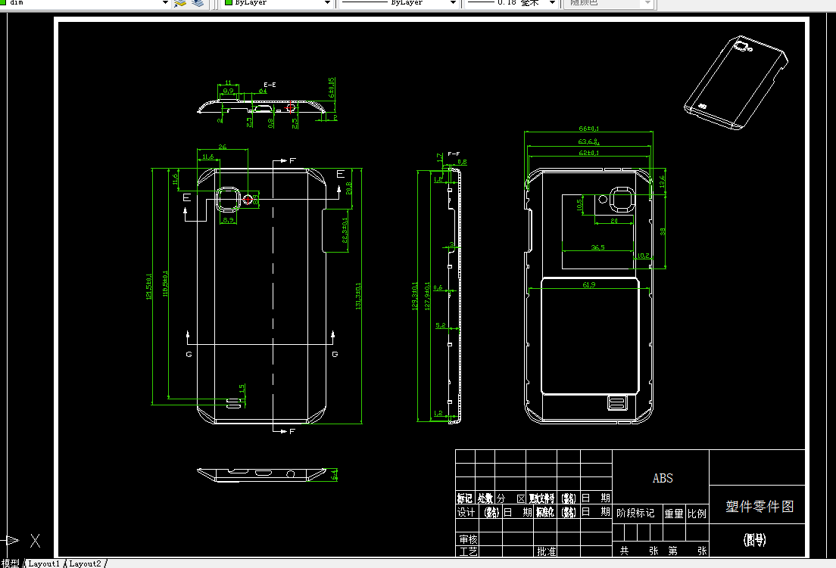Select the F-F section label
Viewport: 836px width, 568px height.
(x=454, y=154)
